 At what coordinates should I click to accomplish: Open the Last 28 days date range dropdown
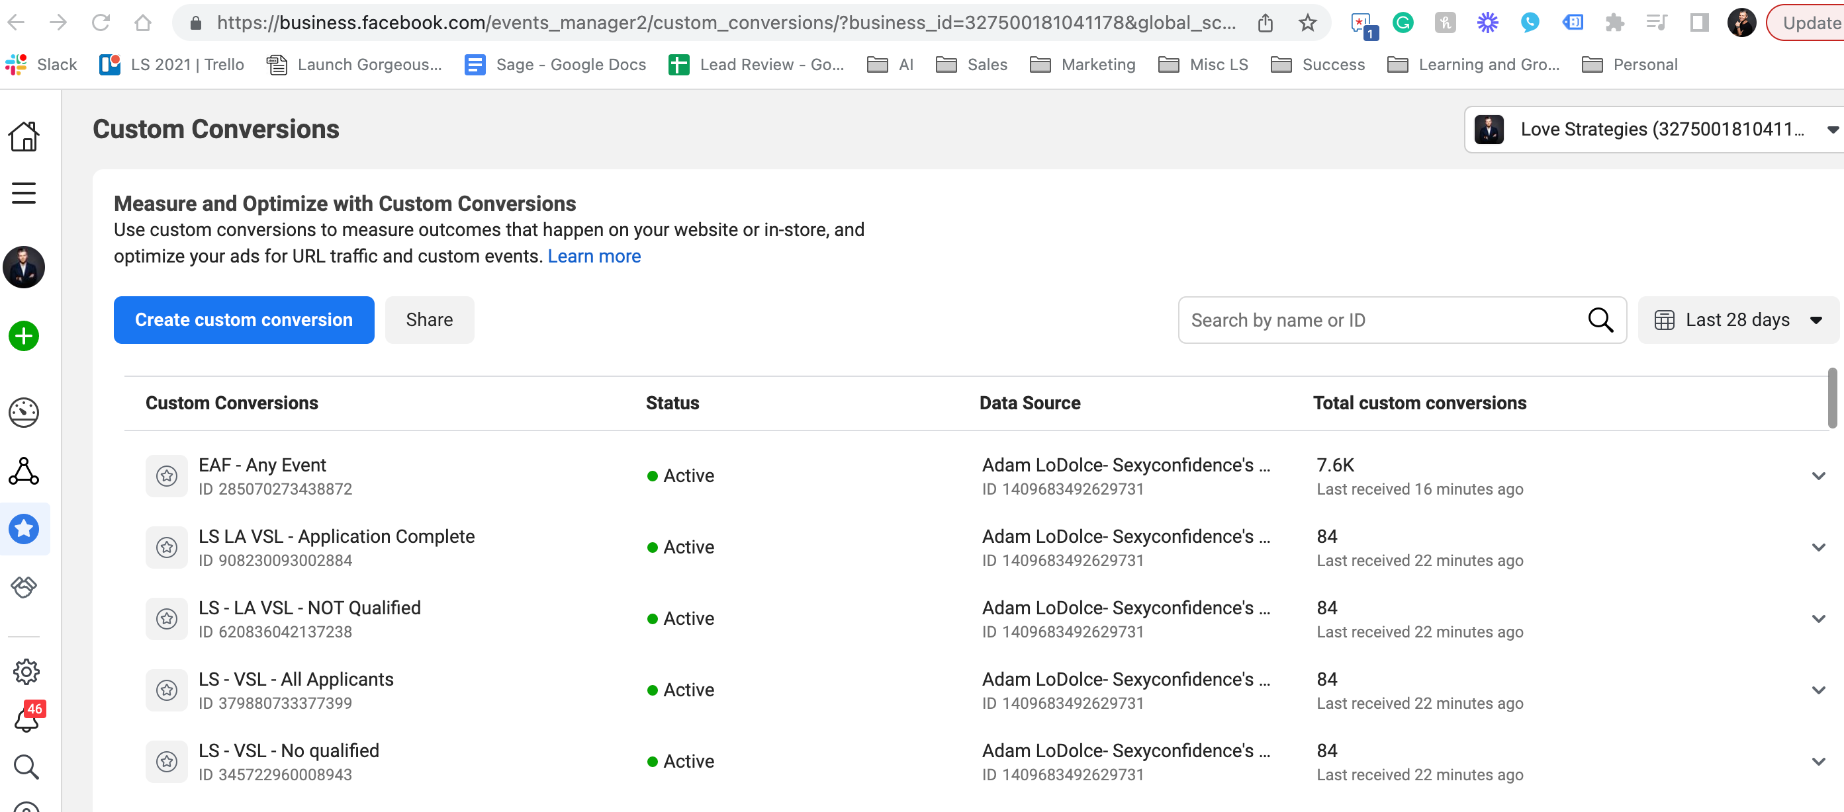click(x=1738, y=320)
